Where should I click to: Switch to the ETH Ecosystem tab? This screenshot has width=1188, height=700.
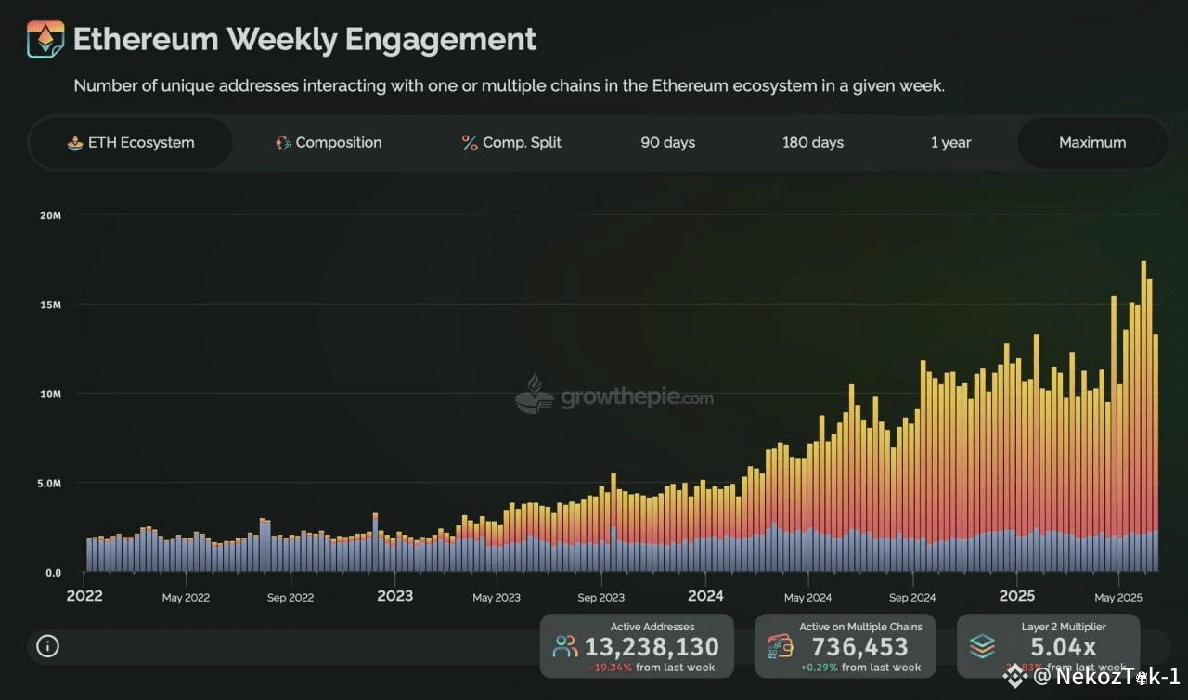(131, 143)
